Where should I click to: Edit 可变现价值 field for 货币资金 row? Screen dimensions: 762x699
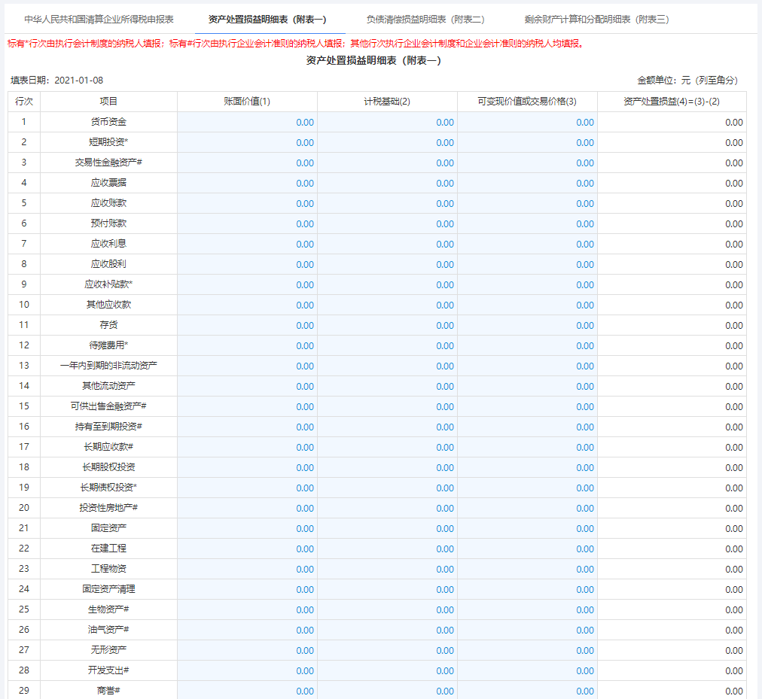527,123
